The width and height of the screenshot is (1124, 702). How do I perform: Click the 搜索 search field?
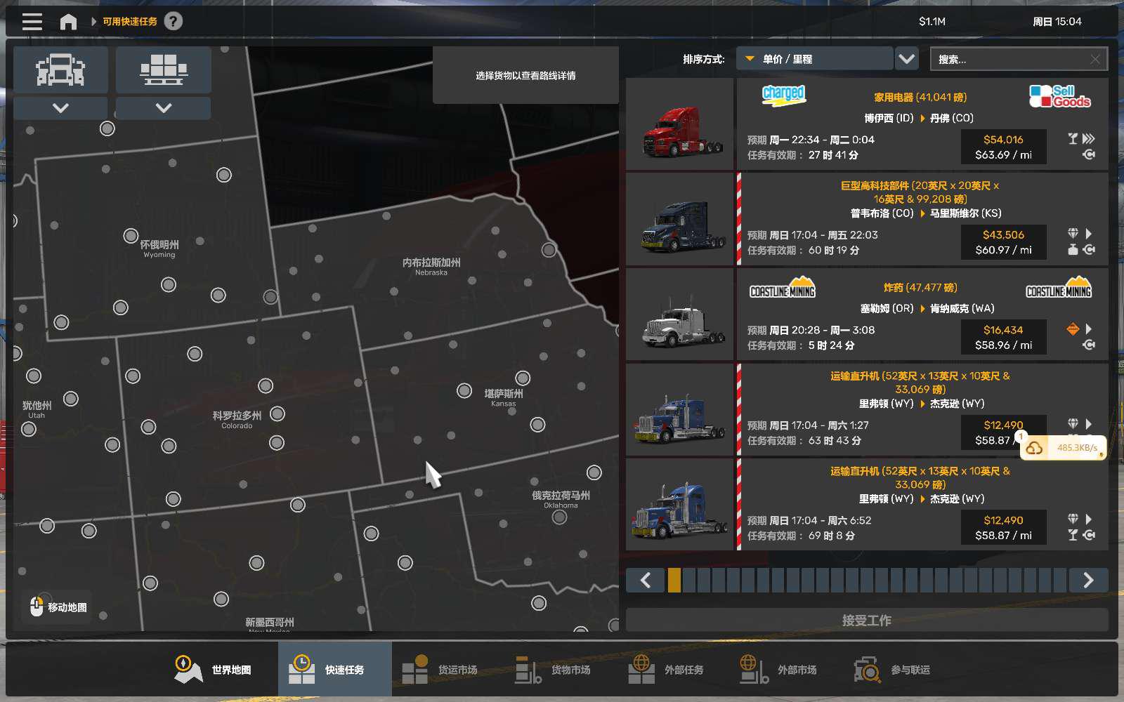tap(1008, 59)
